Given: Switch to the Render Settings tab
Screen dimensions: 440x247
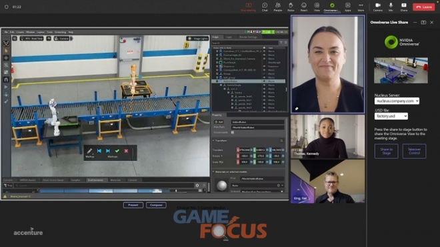Looking at the screenshot, I should 248,37.
